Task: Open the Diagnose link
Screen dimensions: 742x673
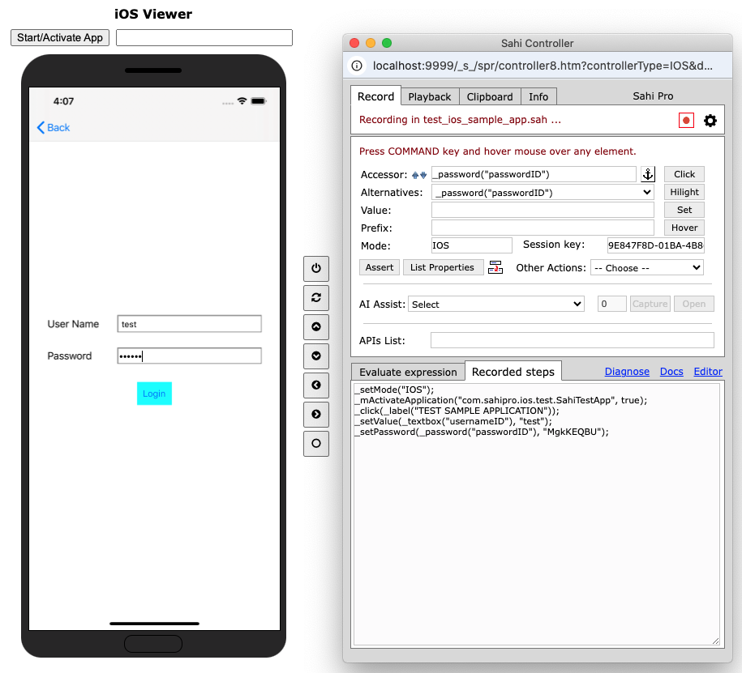Action: pos(627,372)
